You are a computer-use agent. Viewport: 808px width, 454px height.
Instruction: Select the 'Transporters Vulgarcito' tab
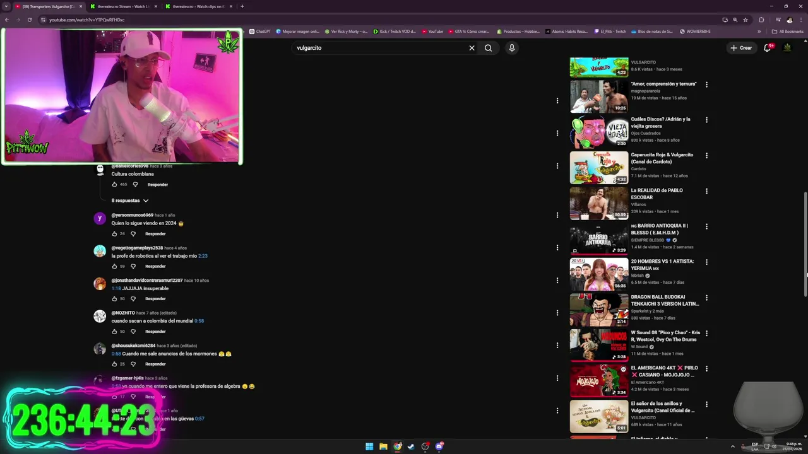[47, 6]
